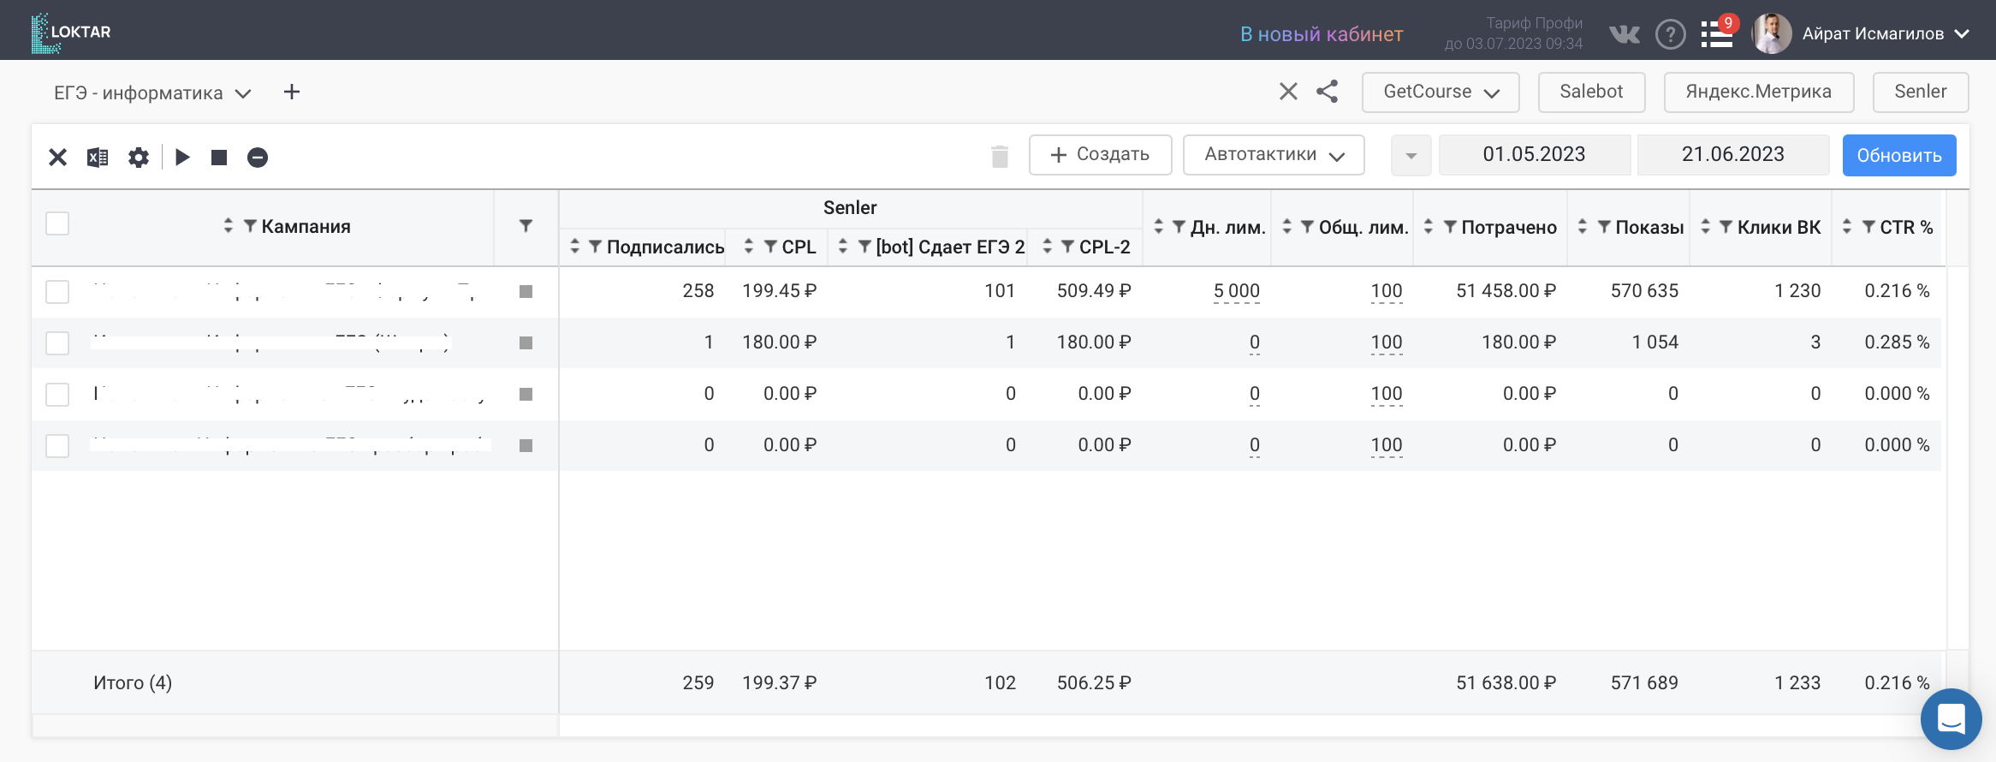
Task: Open the help question mark icon
Action: click(x=1670, y=34)
